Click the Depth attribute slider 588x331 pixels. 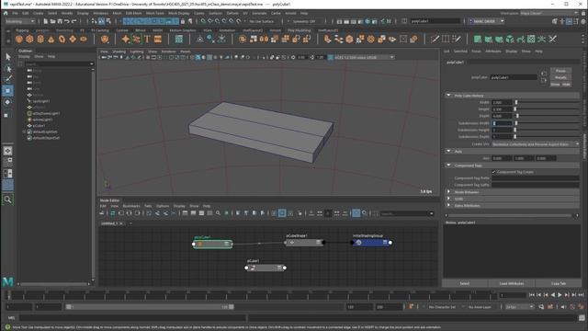pyautogui.click(x=548, y=116)
